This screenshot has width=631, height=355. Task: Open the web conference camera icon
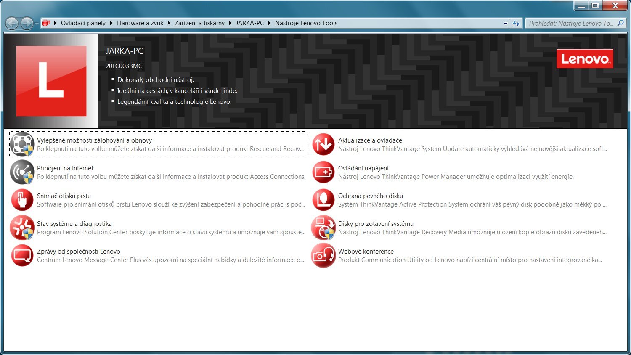coord(323,255)
